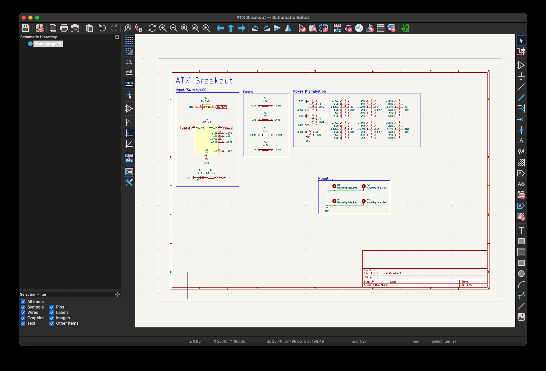Open the Find and Replace tool
This screenshot has height=371, width=546.
[138, 28]
